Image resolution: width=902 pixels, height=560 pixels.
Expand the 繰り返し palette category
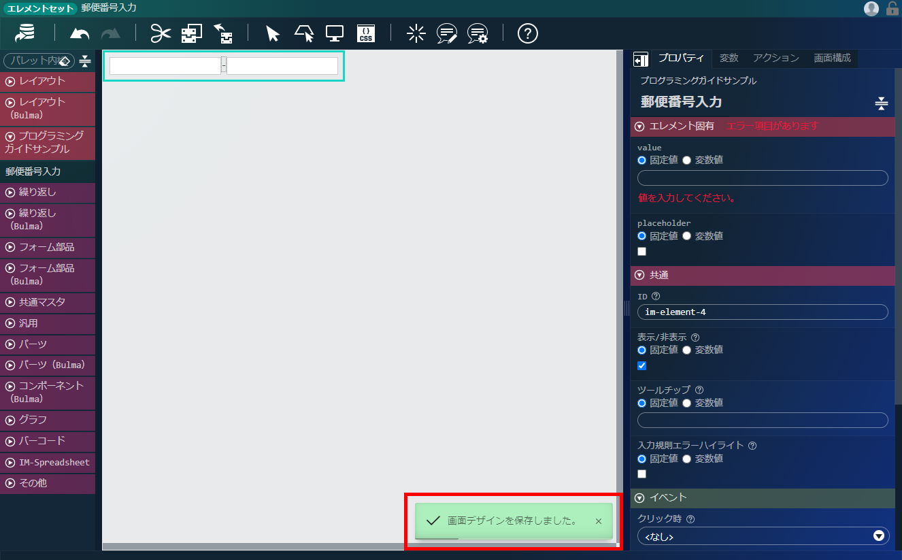(48, 193)
